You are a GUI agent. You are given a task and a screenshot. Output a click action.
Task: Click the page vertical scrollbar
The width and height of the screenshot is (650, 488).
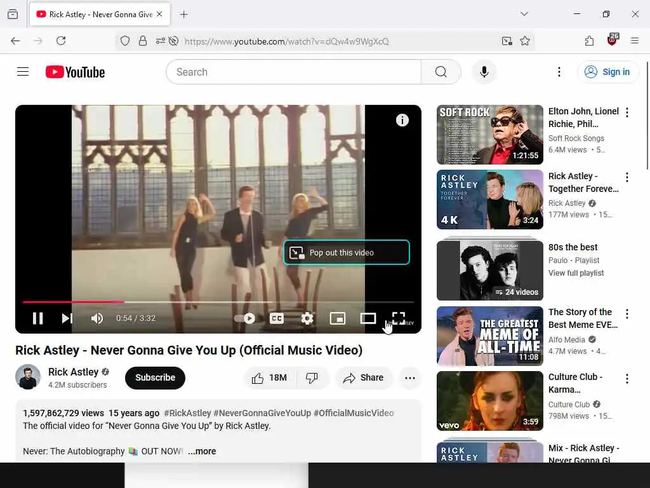(647, 116)
